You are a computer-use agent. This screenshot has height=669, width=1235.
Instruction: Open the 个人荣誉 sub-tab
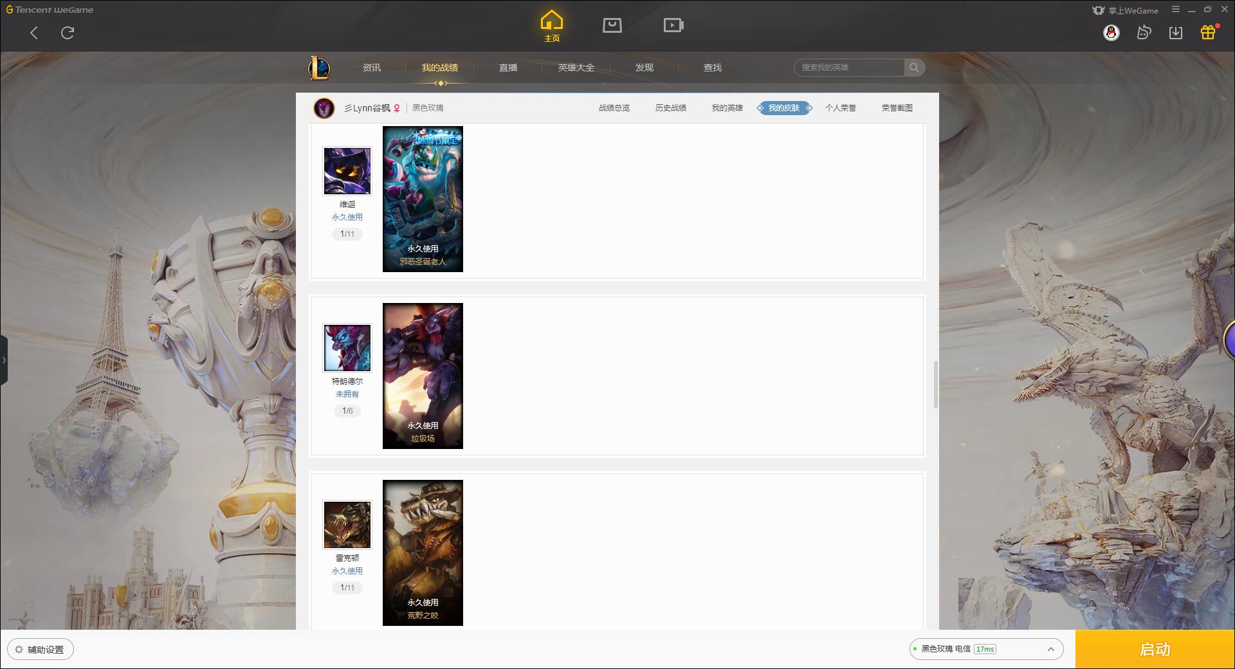(x=841, y=108)
